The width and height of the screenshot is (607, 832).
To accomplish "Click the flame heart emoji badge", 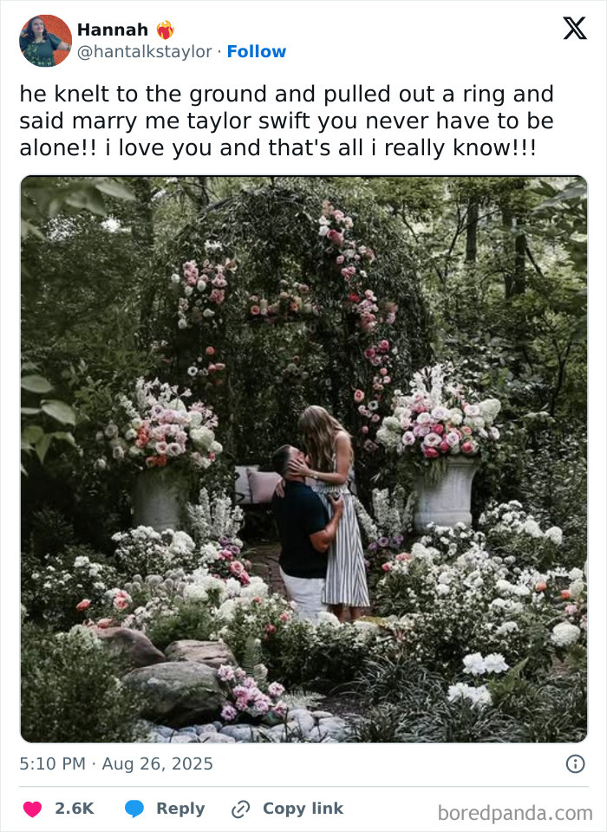I will point(166,29).
